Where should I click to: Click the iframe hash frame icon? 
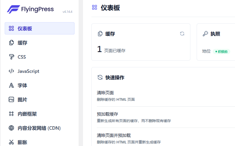tap(11, 114)
